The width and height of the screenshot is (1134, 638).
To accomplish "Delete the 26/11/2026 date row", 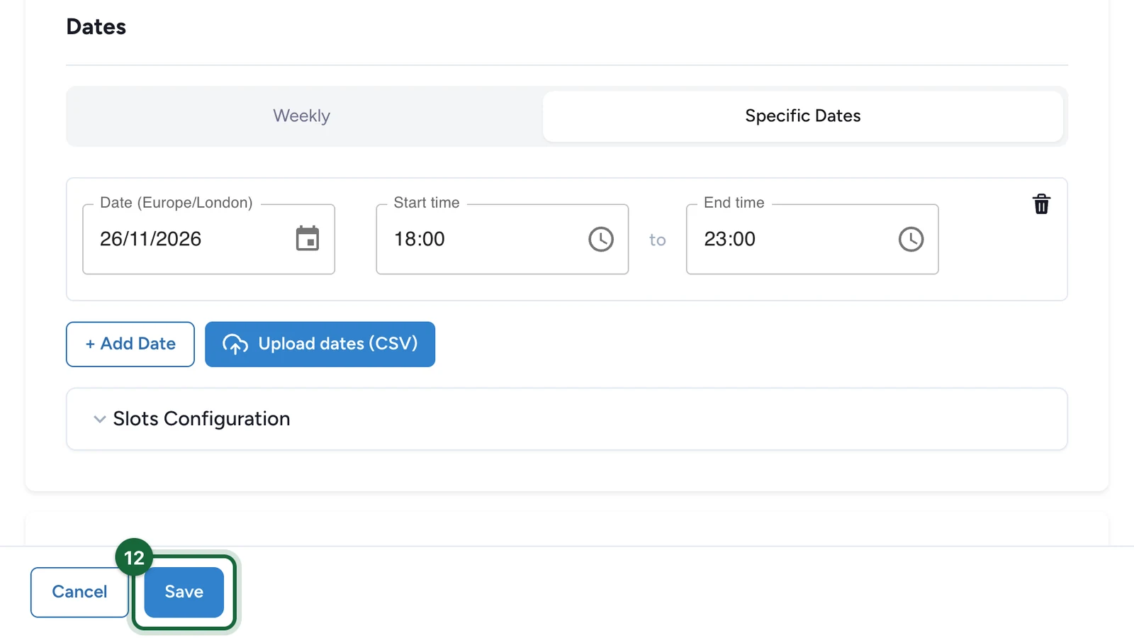I will click(1041, 204).
